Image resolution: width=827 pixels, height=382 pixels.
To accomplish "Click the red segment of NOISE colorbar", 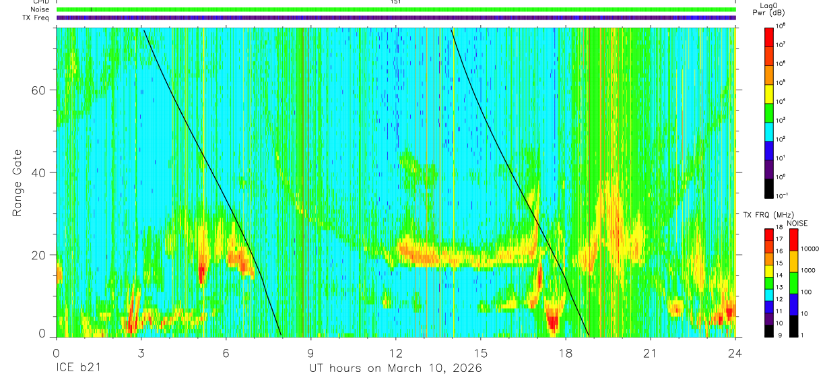I will click(x=794, y=240).
